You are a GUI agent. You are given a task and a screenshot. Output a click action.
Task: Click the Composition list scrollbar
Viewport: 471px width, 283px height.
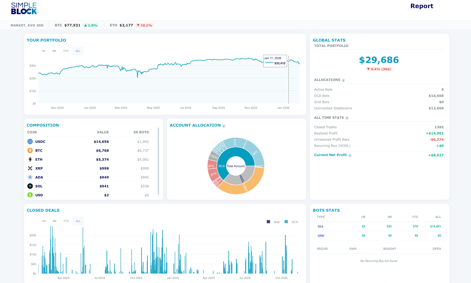pyautogui.click(x=158, y=161)
